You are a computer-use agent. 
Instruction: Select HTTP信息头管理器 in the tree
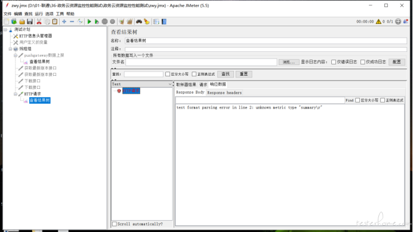36,36
